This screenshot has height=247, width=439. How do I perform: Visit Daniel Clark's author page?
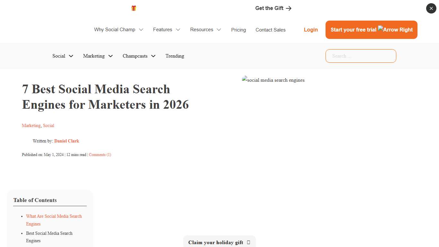[x=67, y=141]
